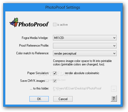Click 'render absolute colorimetric' checkbox label
The height and width of the screenshot is (112, 128).
click(82, 73)
